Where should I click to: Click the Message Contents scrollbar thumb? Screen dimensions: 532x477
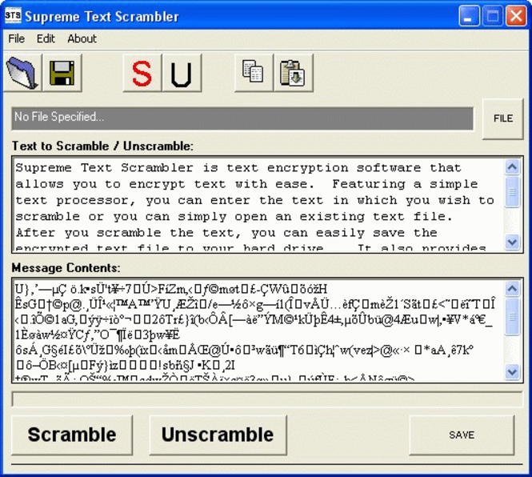click(512, 316)
